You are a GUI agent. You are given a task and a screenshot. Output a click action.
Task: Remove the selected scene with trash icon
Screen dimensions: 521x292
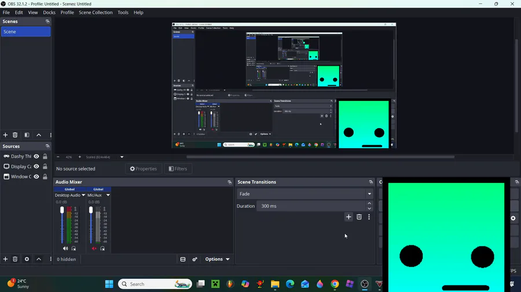coord(15,135)
